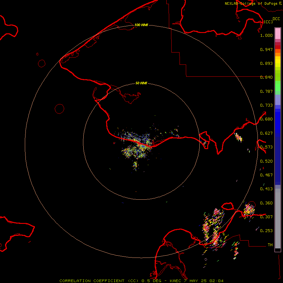This screenshot has width=283, height=283.
Task: Pick the bright green segment of the color bar
Action: 278,86
